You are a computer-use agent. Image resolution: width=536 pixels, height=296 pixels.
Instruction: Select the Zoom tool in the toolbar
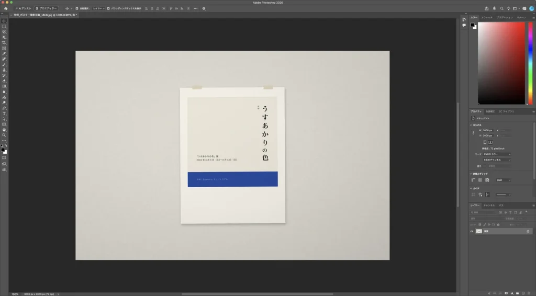4,135
